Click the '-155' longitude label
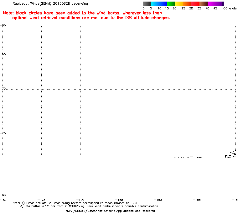 pos(197,200)
